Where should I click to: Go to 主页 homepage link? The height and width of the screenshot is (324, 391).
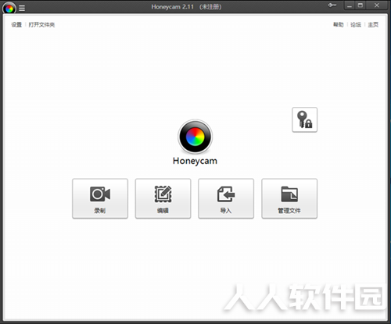coord(373,25)
